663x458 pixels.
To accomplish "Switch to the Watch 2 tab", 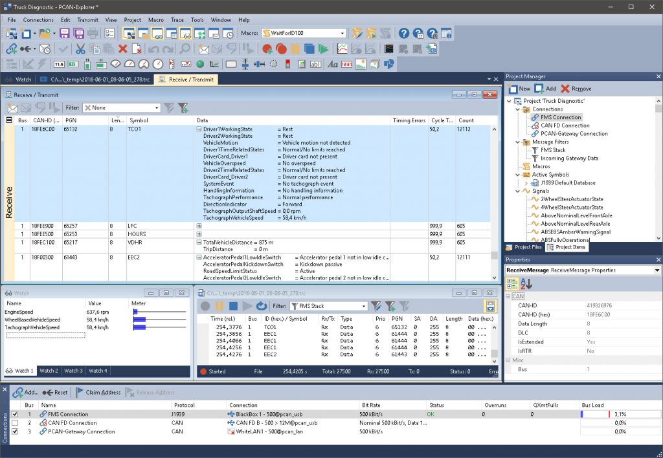I will [49, 371].
